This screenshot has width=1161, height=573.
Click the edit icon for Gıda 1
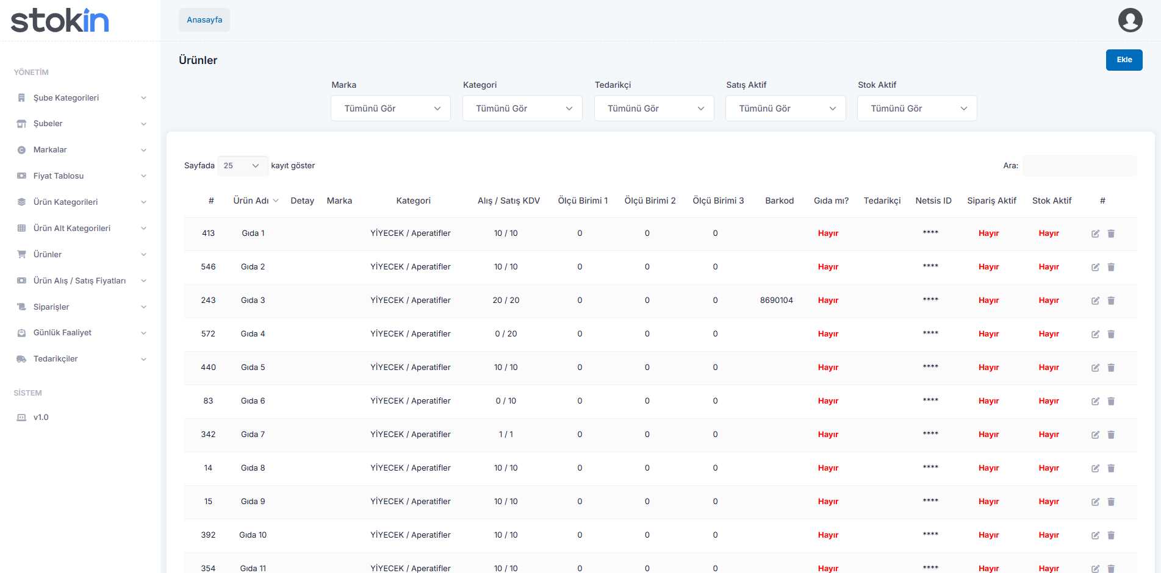click(x=1095, y=233)
